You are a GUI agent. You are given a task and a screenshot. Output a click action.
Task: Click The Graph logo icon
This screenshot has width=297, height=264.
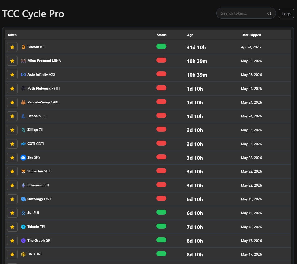click(x=23, y=240)
